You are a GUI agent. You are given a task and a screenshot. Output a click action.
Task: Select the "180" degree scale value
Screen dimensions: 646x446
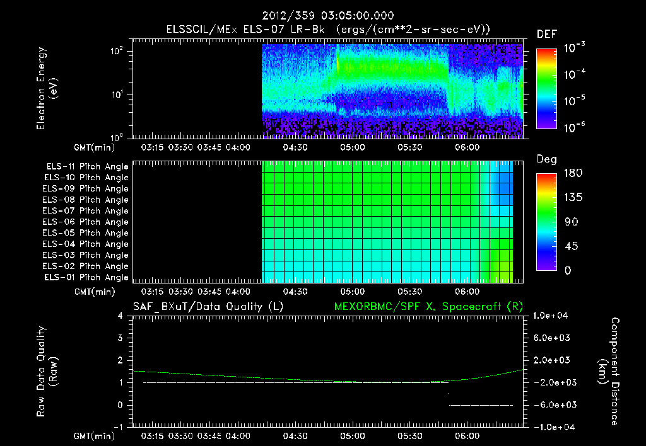click(573, 173)
